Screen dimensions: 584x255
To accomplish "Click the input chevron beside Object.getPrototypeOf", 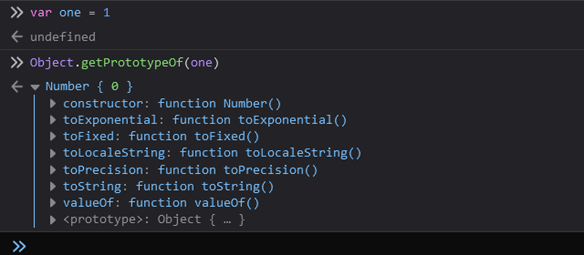I will pos(17,63).
